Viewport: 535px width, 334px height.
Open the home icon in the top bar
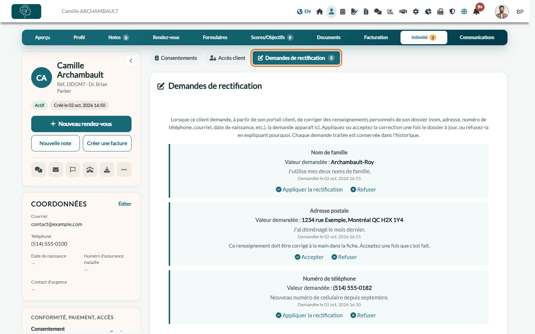(x=320, y=12)
